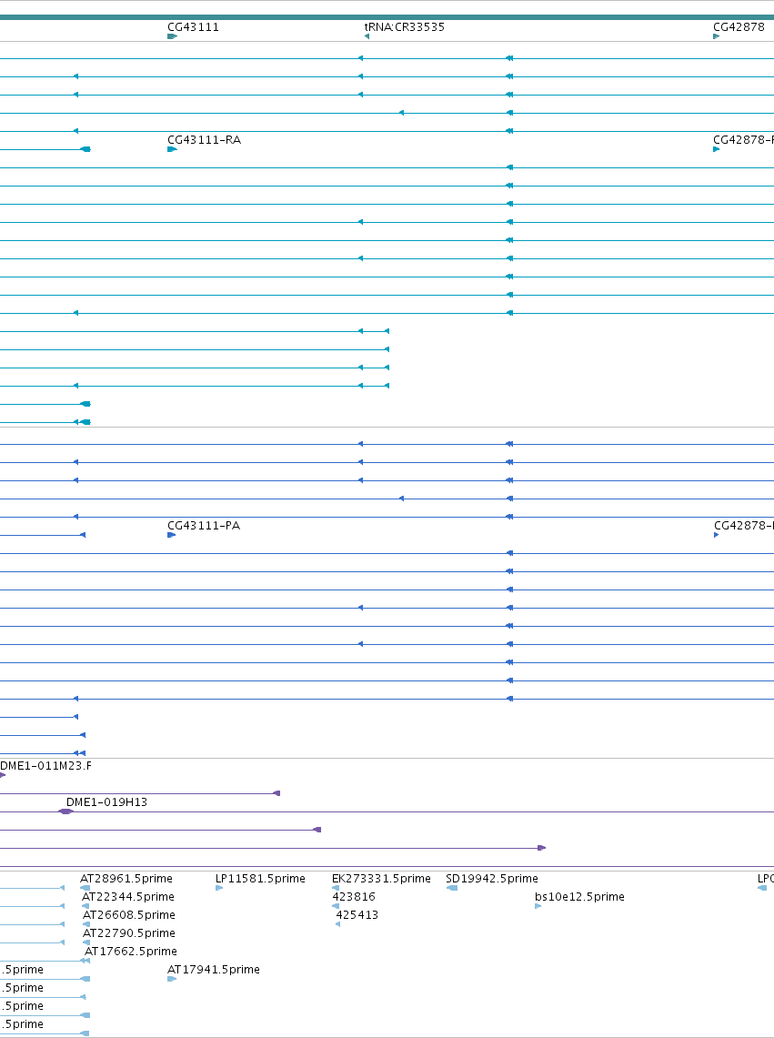Image resolution: width=774 pixels, height=1038 pixels.
Task: Click the EK273331.5prime EST label
Action: point(381,879)
